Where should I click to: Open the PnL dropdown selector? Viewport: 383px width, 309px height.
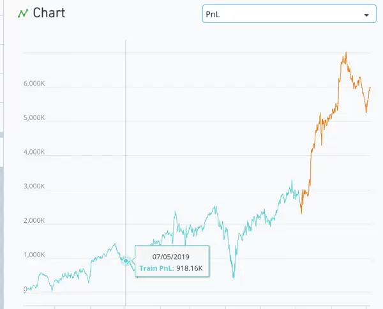click(289, 14)
